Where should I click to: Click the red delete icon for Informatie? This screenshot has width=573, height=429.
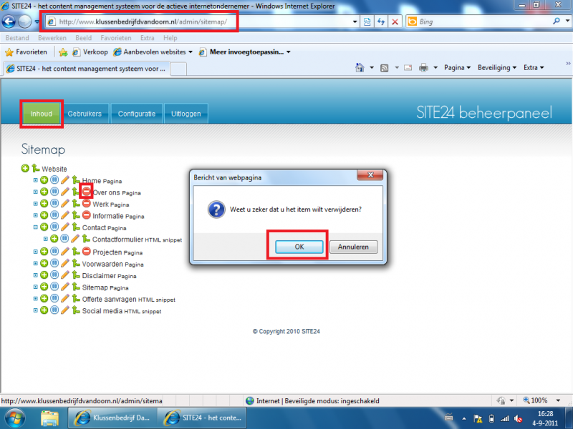coord(86,215)
